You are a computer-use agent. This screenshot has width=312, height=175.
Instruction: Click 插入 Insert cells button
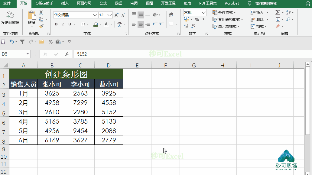click(x=257, y=12)
